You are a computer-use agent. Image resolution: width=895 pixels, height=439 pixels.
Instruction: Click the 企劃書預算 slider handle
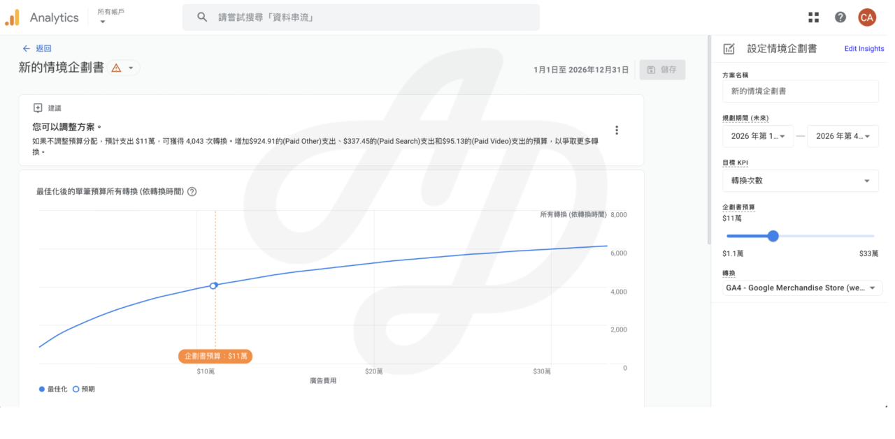click(773, 236)
